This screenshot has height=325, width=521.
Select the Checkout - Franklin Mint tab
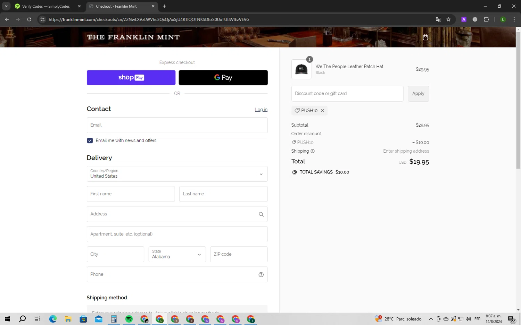tap(122, 6)
